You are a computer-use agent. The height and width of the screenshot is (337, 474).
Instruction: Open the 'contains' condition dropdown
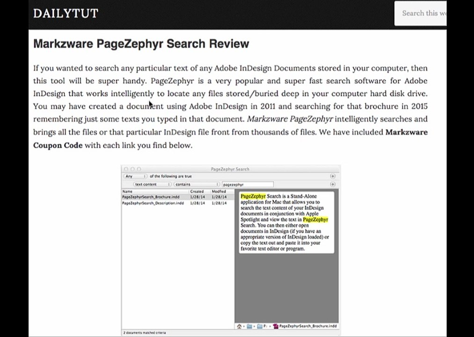click(197, 184)
